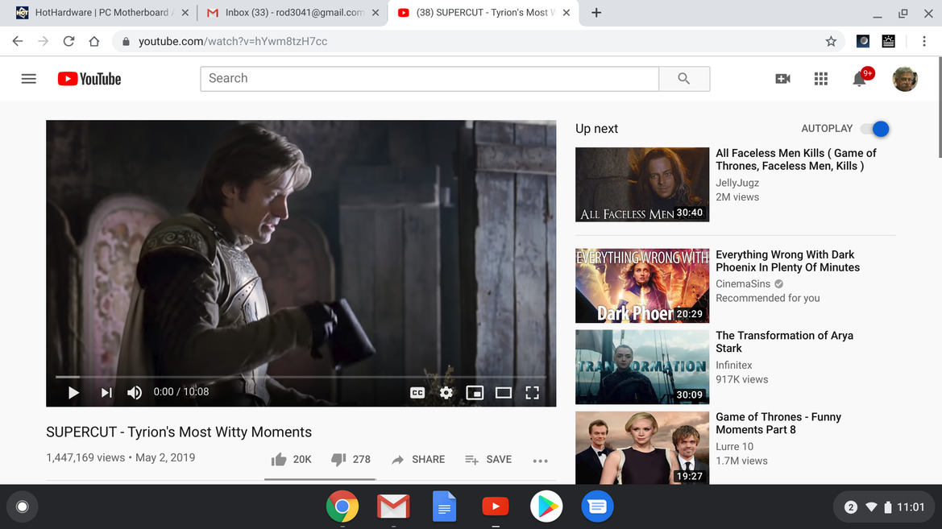The height and width of the screenshot is (529, 942).
Task: Reload the current page
Action: (68, 41)
